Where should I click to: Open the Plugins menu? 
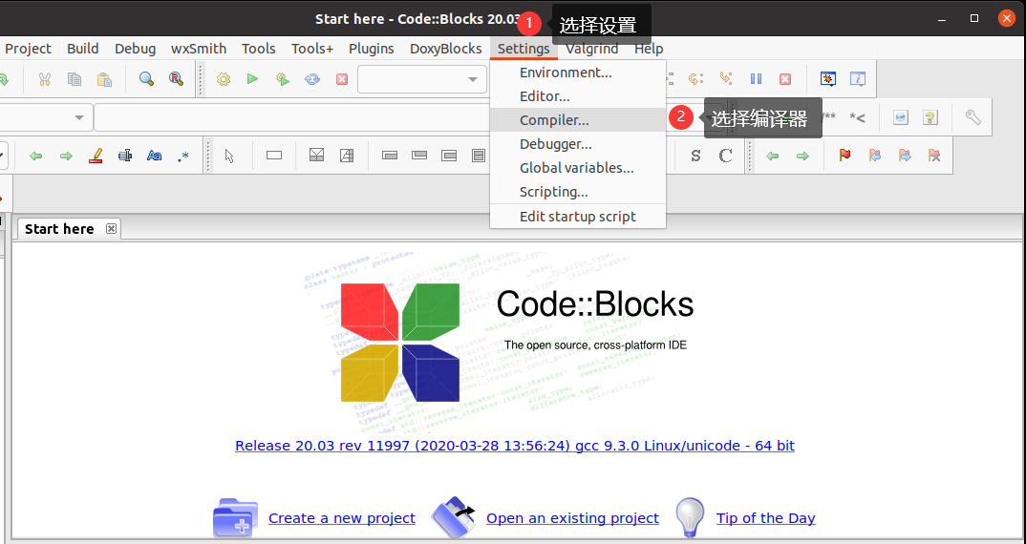(x=371, y=49)
